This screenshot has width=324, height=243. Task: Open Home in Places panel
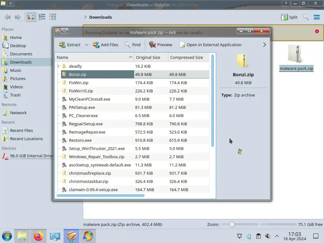click(16, 37)
